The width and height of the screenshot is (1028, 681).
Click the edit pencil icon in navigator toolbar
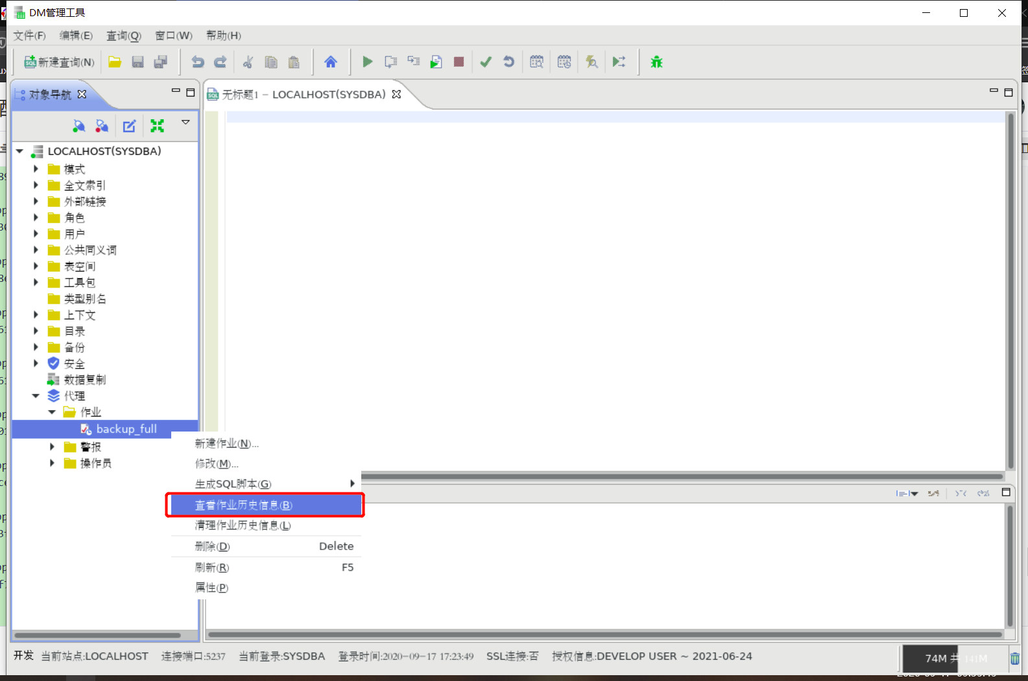130,126
